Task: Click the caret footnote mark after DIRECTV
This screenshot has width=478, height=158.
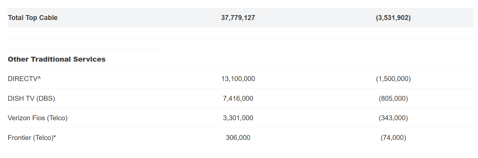Action: 39,78
